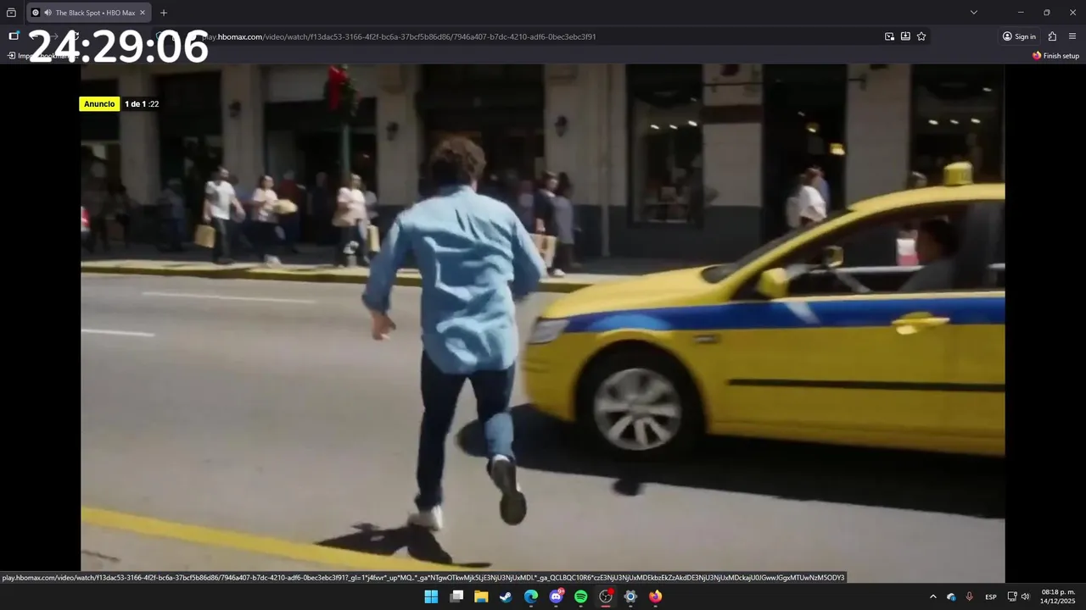Viewport: 1086px width, 610px height.
Task: Click the "1 de 1" ad counter text
Action: click(x=136, y=104)
